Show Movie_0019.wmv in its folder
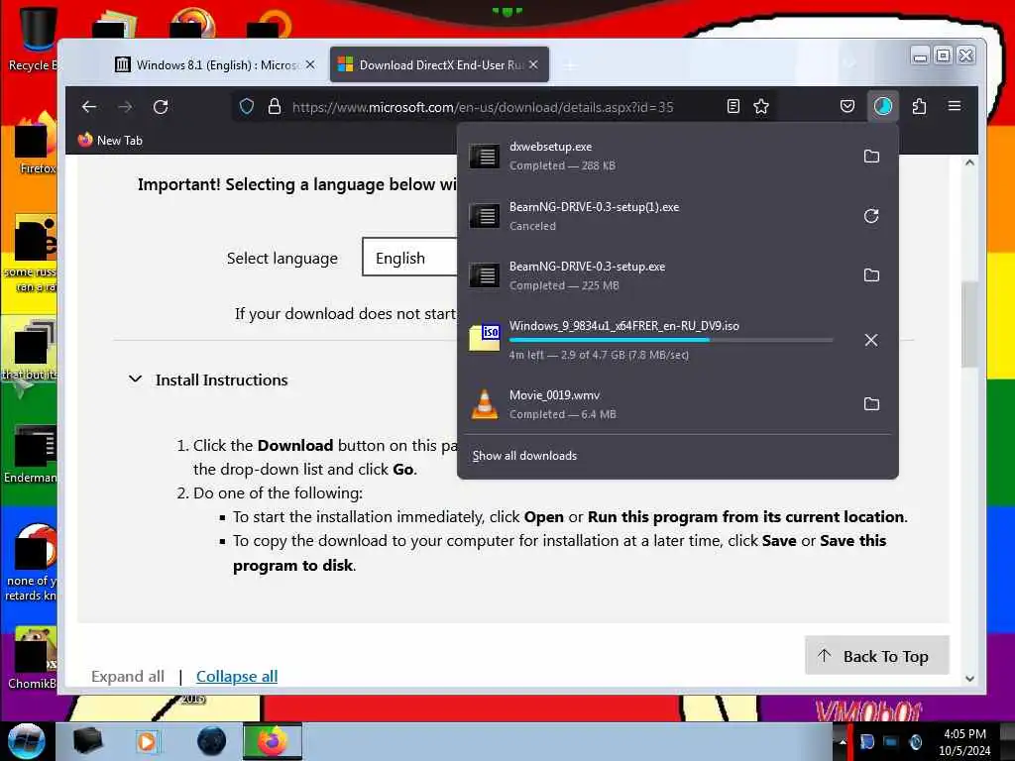The height and width of the screenshot is (761, 1015). pyautogui.click(x=871, y=404)
